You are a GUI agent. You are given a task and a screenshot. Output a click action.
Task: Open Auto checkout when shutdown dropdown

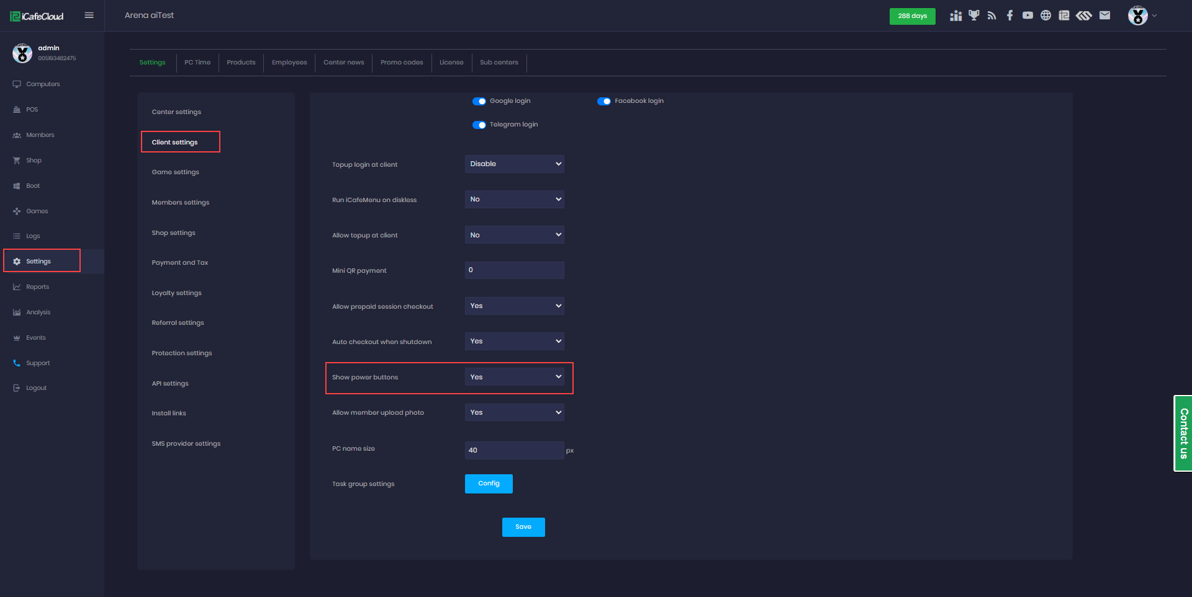pyautogui.click(x=514, y=342)
